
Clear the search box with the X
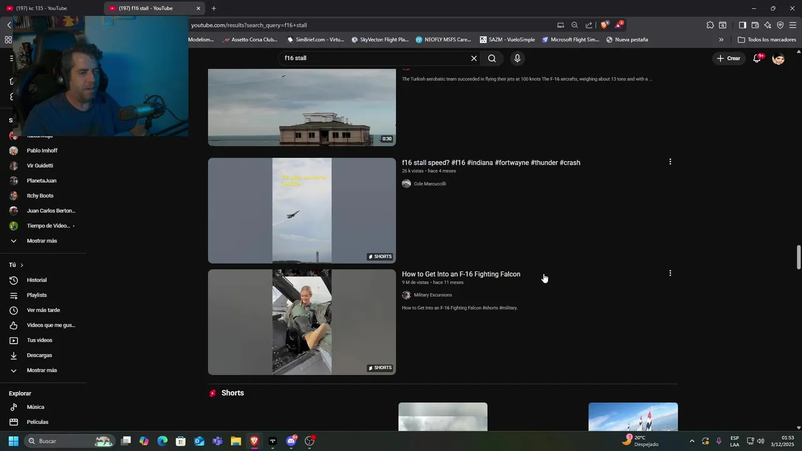(474, 58)
